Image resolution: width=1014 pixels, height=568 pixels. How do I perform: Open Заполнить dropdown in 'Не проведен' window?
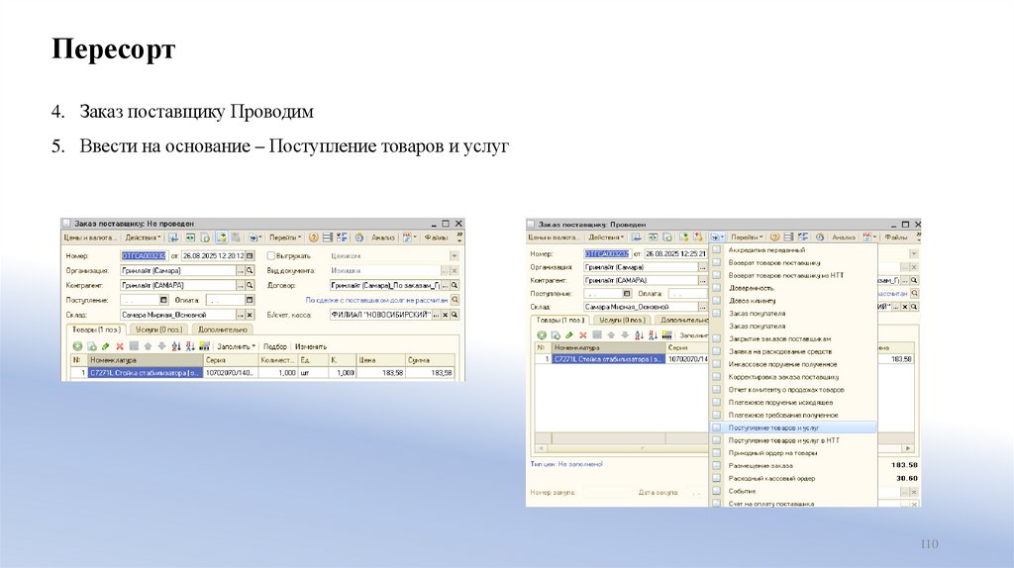click(x=236, y=346)
